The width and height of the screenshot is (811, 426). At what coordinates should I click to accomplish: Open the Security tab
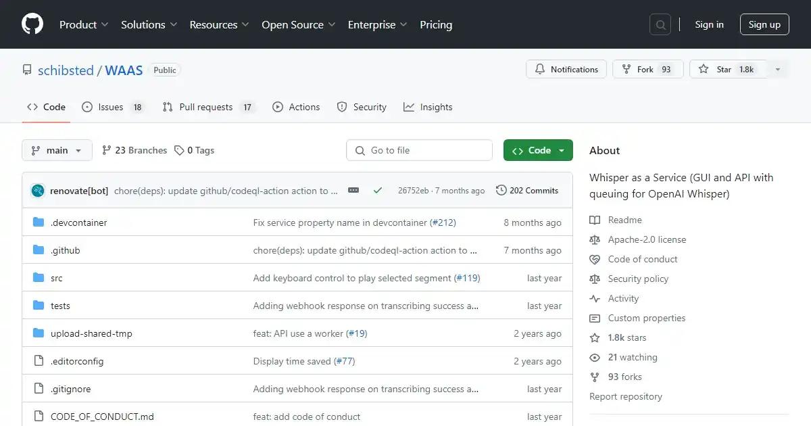pos(362,107)
